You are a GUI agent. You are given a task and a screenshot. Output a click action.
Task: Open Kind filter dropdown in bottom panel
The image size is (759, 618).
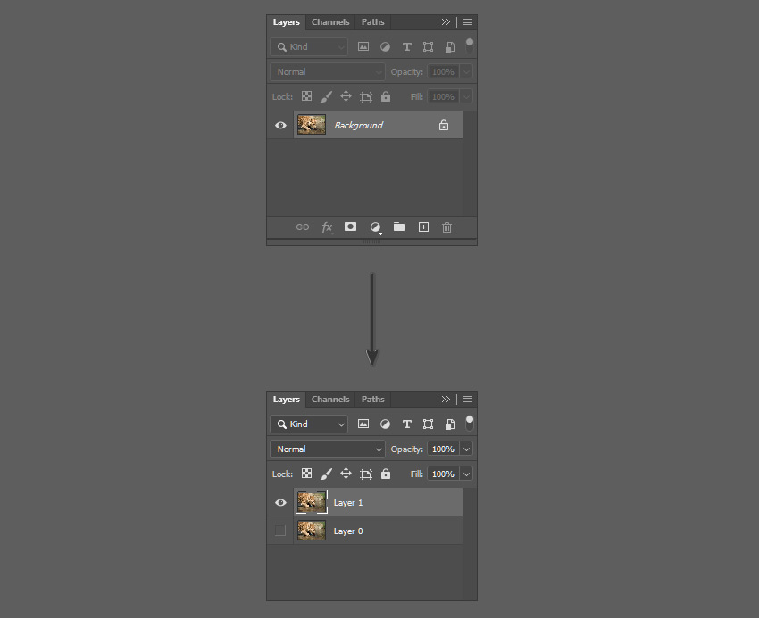pos(309,424)
